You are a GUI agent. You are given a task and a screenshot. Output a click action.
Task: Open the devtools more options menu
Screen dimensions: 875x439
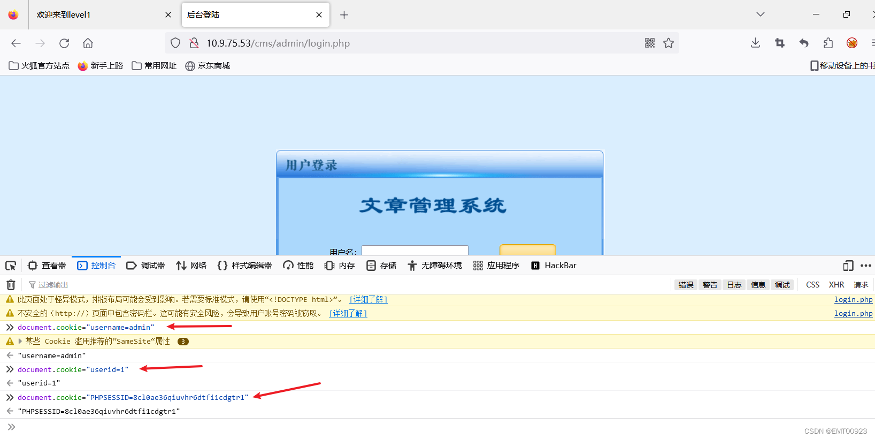coord(866,266)
